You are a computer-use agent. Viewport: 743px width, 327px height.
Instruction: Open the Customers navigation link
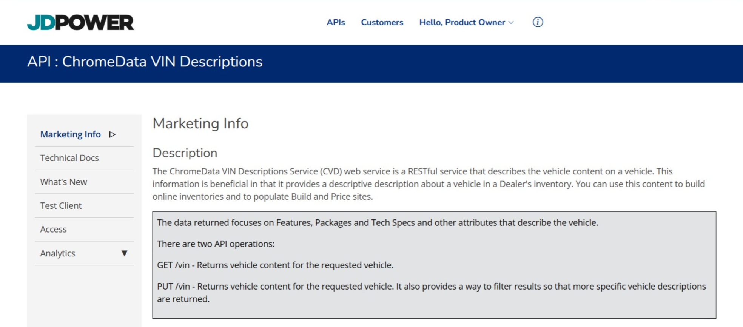pyautogui.click(x=382, y=22)
